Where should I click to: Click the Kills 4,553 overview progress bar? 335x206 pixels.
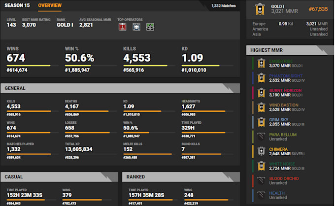pyautogui.click(x=149, y=66)
